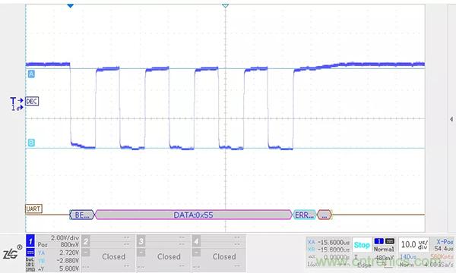Viewport: 456px width, 273px height.
Task: Expand the side panel arrow at right edge
Action: (451, 119)
